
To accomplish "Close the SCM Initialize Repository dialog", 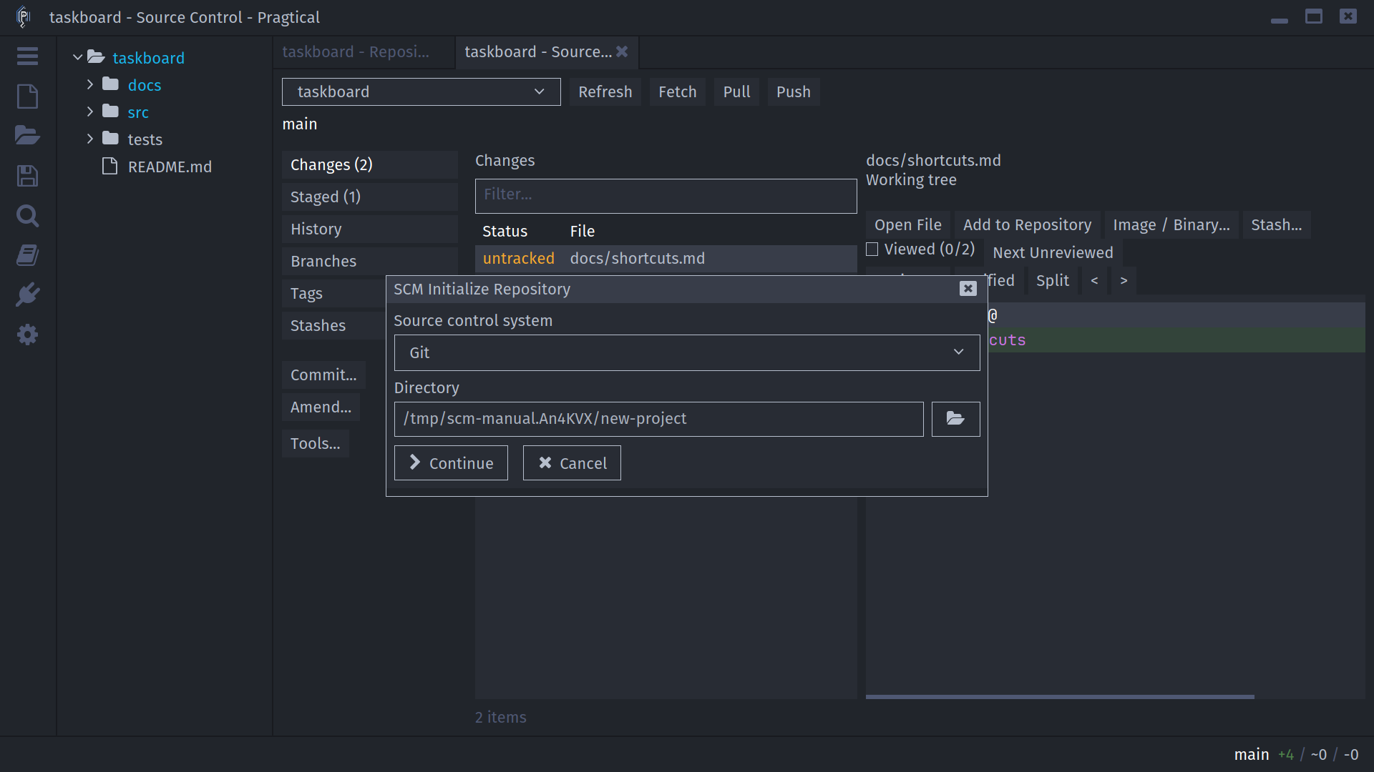I will pos(968,289).
